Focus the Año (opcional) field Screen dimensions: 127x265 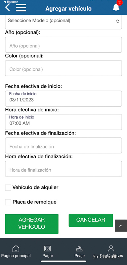pyautogui.click(x=63, y=45)
